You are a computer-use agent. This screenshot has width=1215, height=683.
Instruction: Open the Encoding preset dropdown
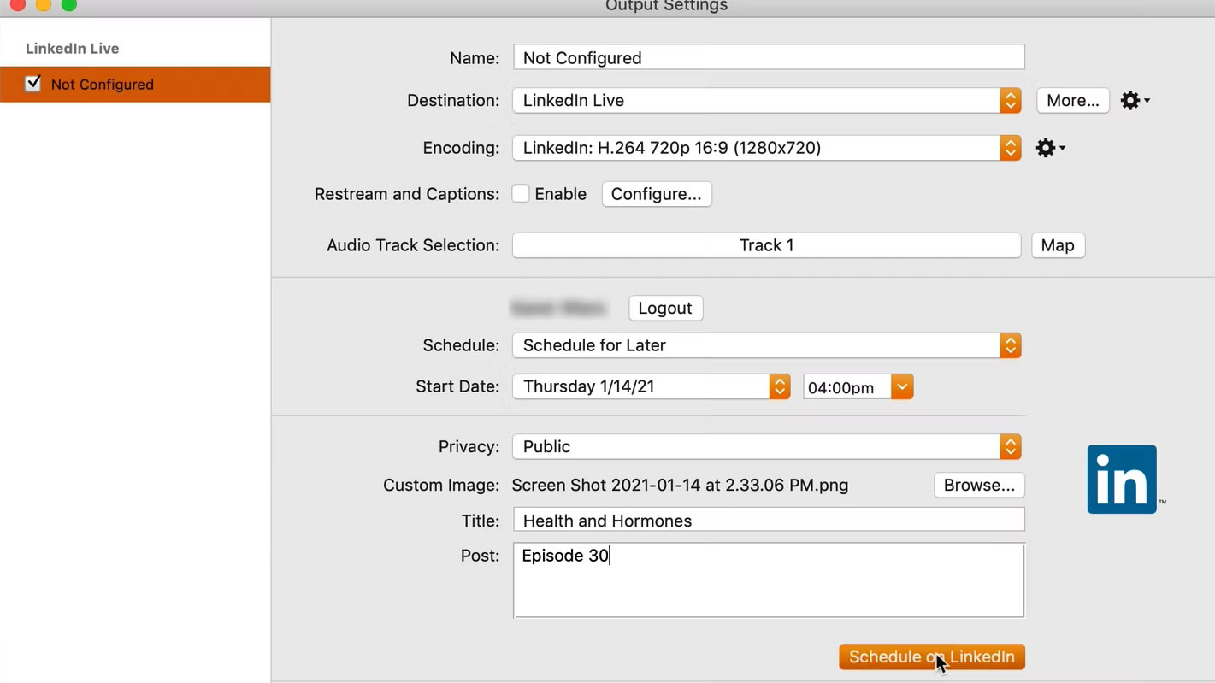click(767, 148)
